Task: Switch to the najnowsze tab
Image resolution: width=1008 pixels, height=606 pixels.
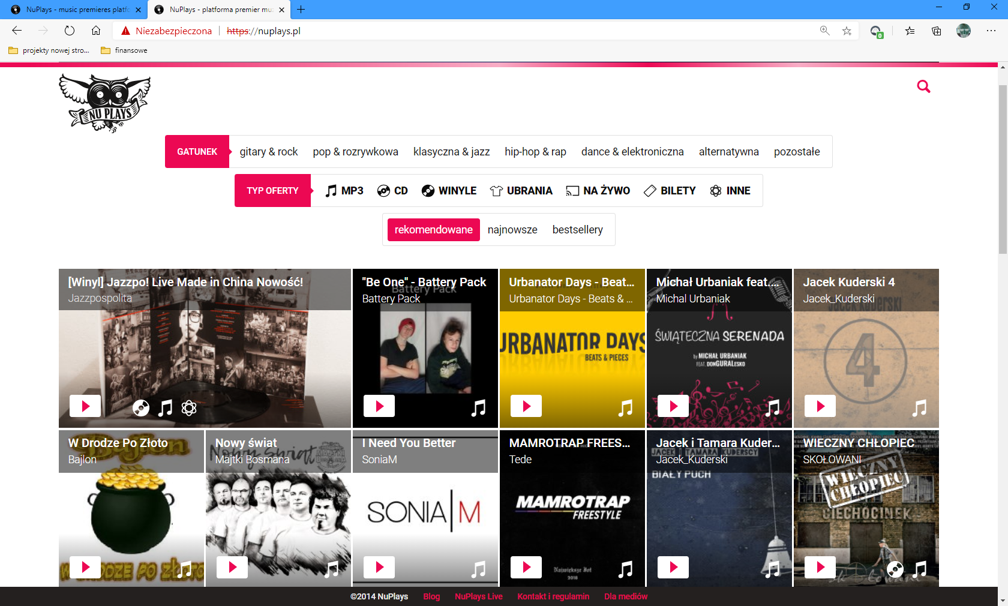Action: [x=512, y=230]
